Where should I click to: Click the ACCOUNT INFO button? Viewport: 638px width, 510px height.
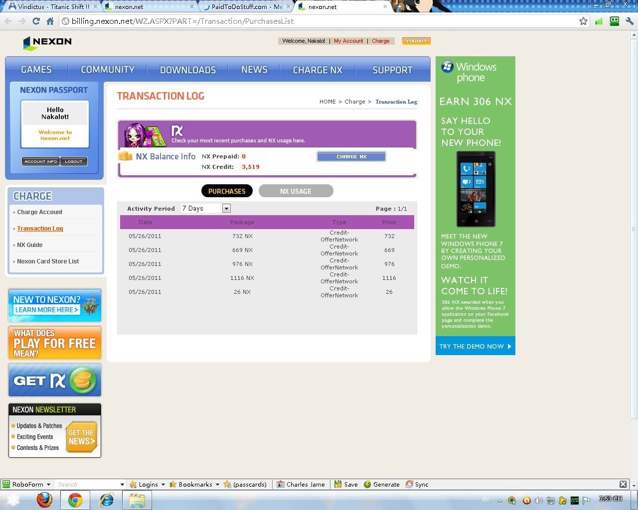point(41,161)
